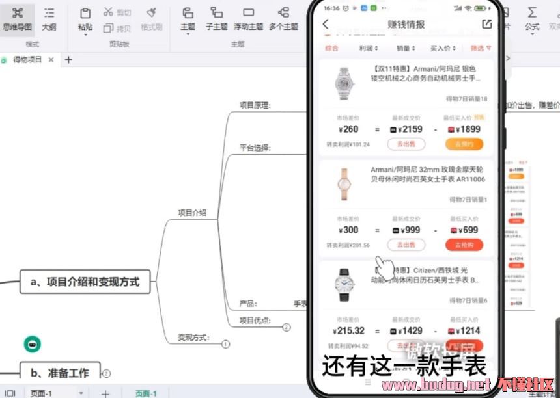The height and width of the screenshot is (398, 560).
Task: Click the ¥1899 lowest buy price
Action: click(464, 129)
